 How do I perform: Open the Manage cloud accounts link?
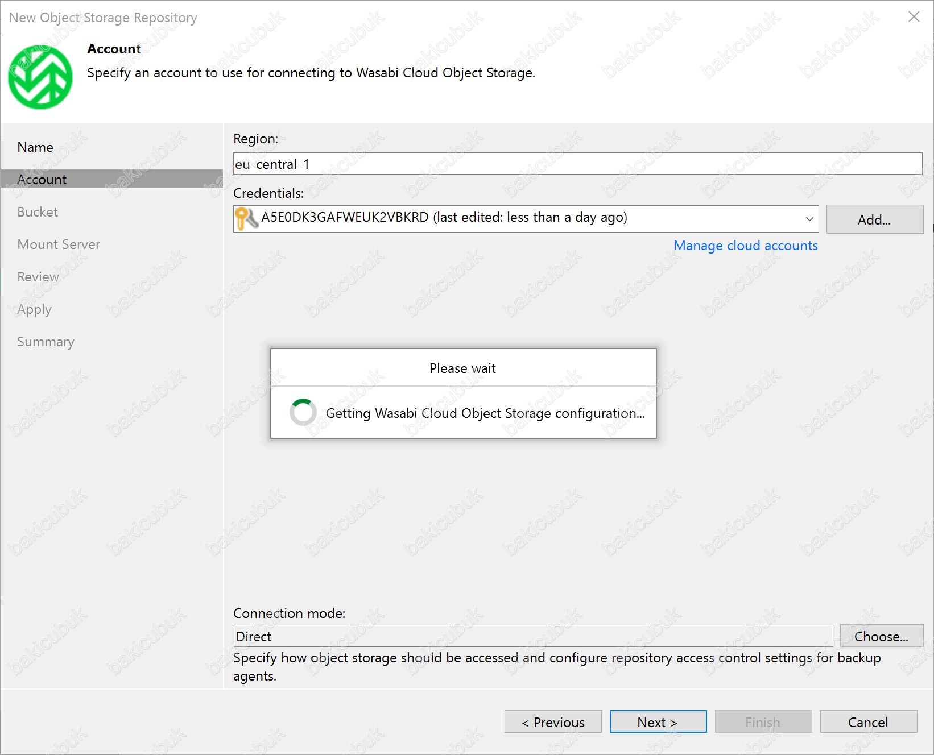[745, 246]
